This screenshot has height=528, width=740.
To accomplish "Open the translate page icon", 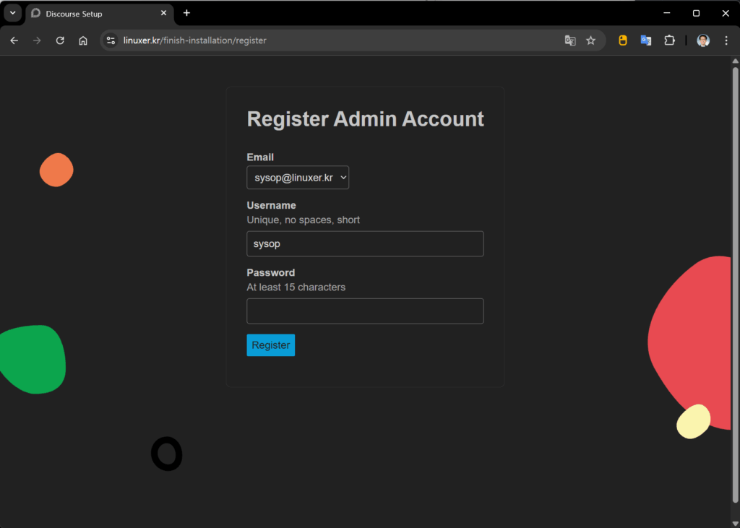I will [x=570, y=40].
